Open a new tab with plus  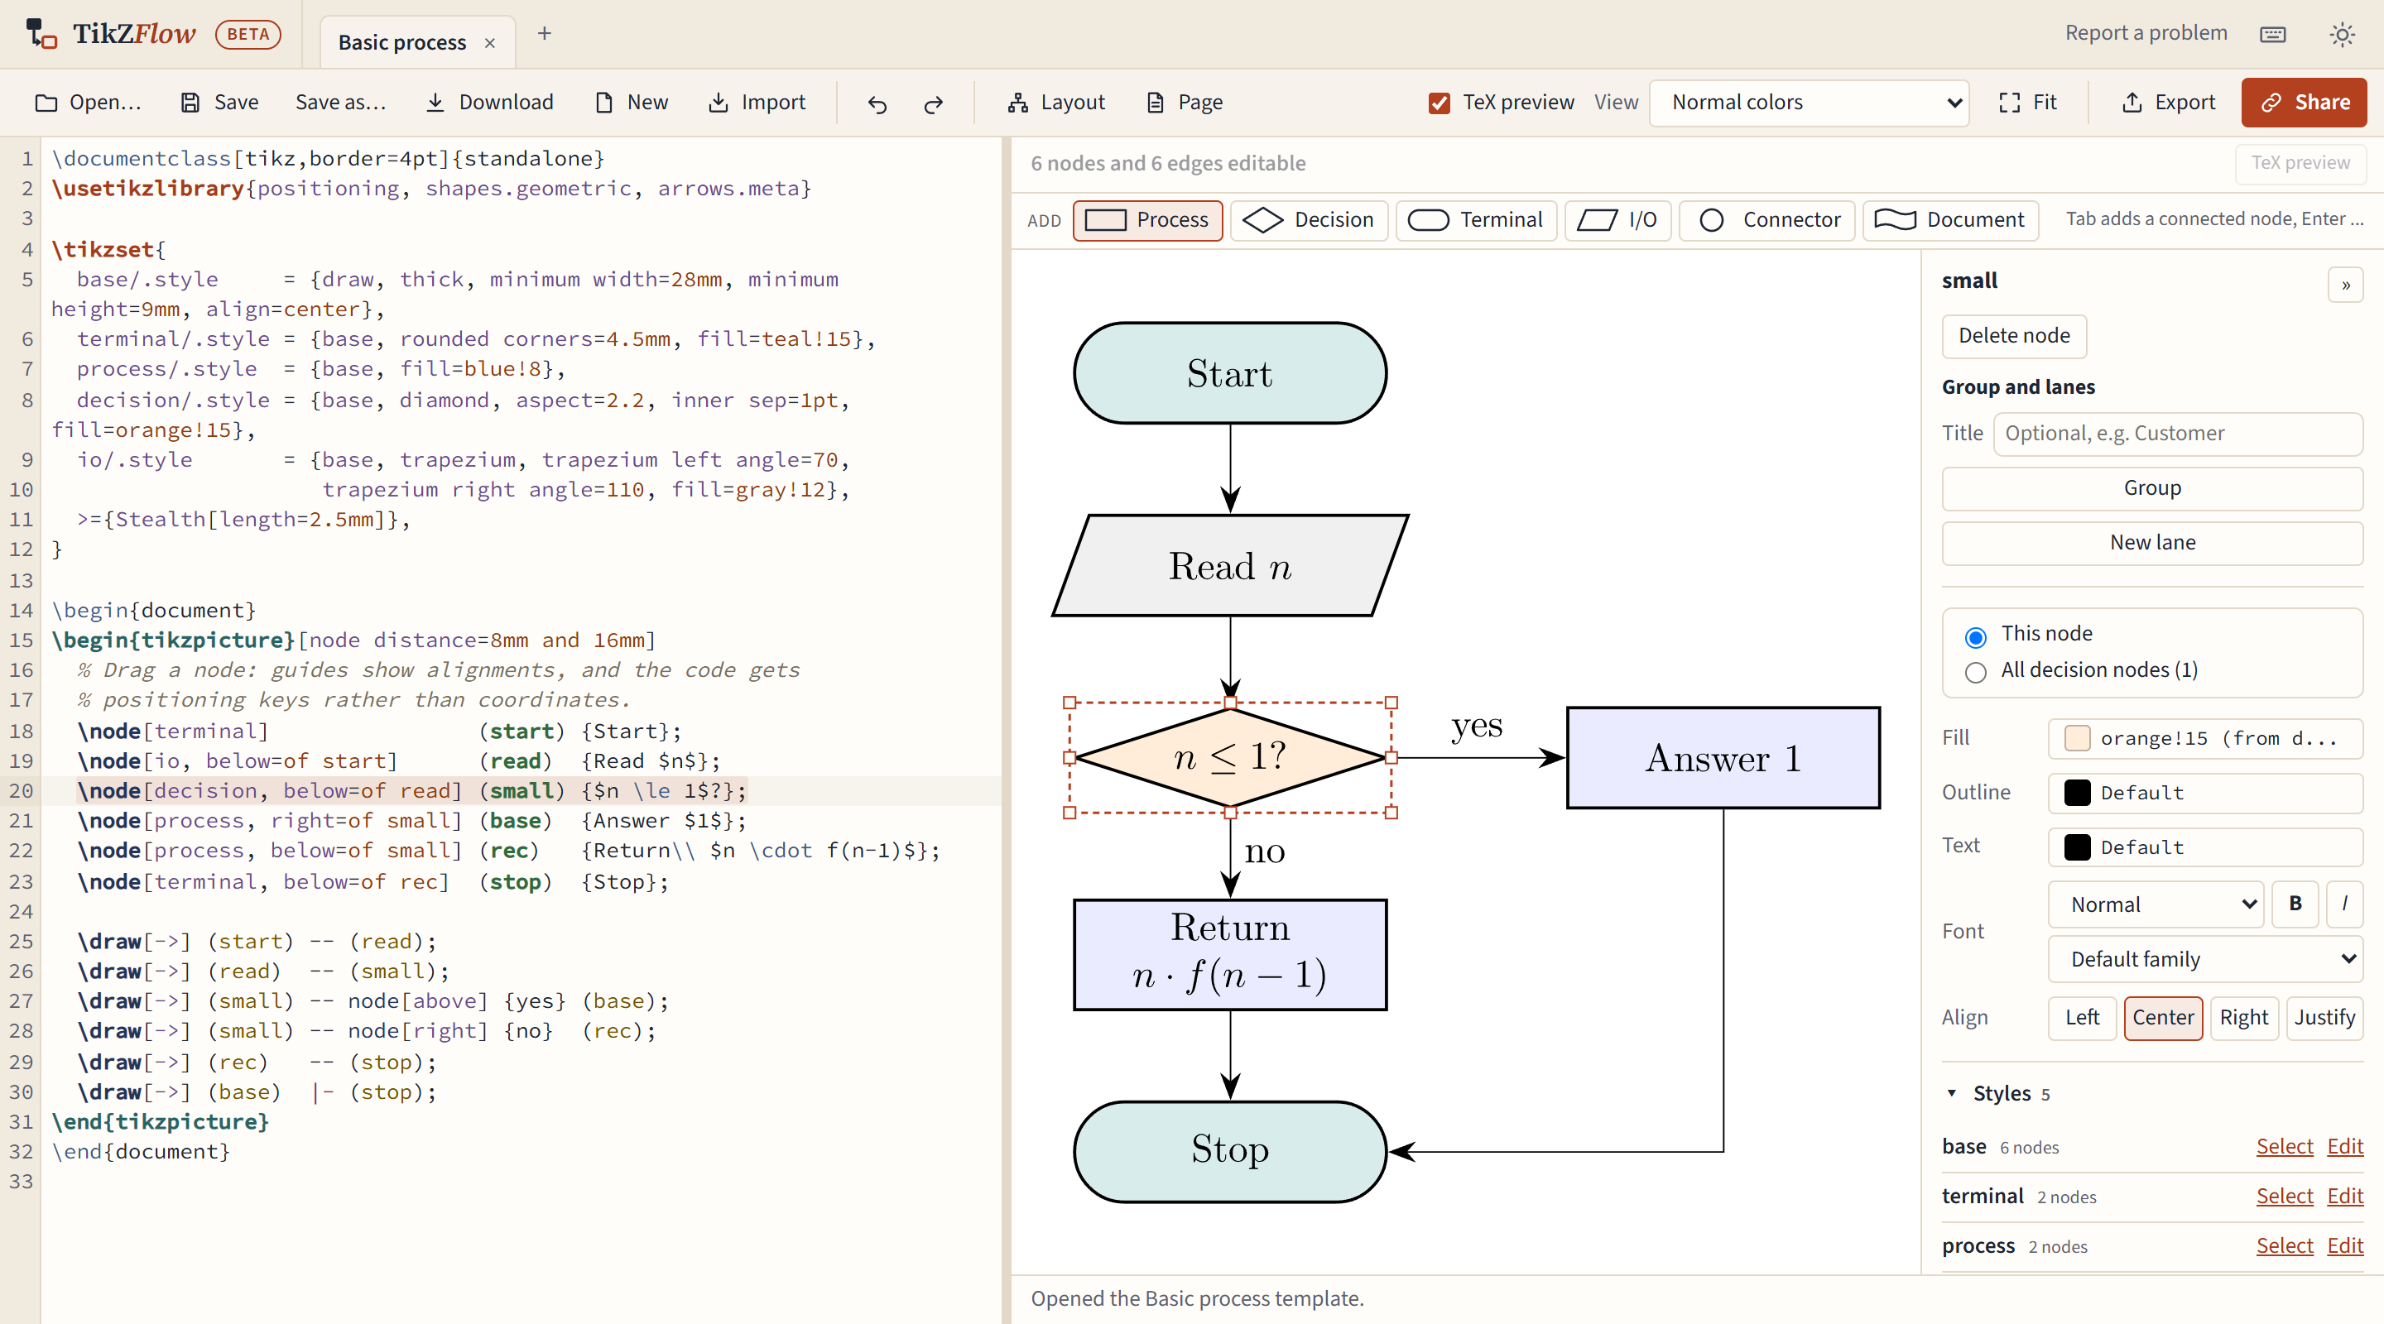[544, 34]
